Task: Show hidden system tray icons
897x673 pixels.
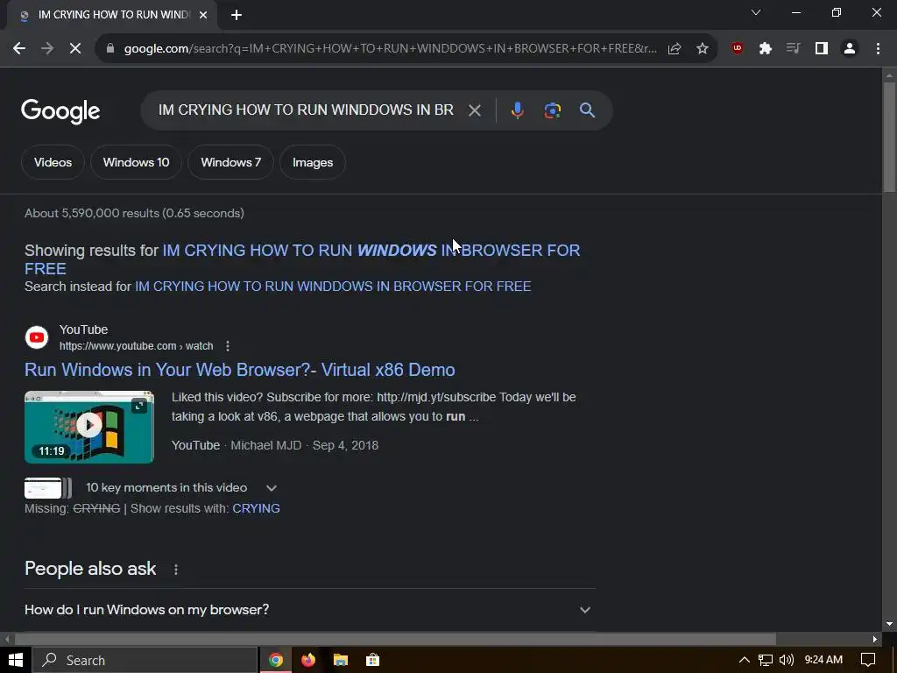Action: coord(745,660)
